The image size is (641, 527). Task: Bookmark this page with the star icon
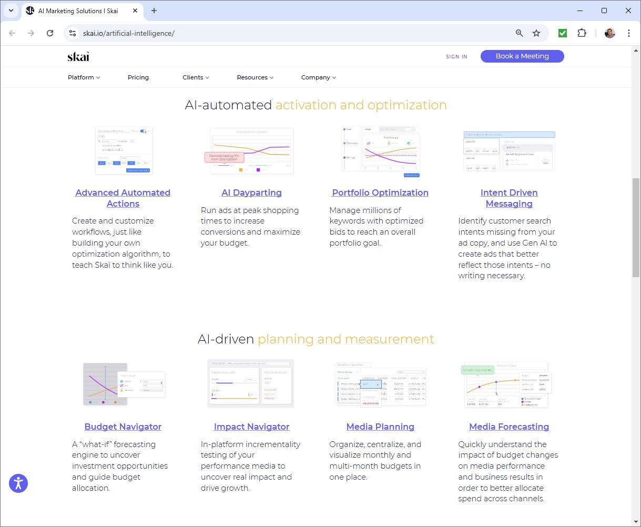[x=536, y=33]
